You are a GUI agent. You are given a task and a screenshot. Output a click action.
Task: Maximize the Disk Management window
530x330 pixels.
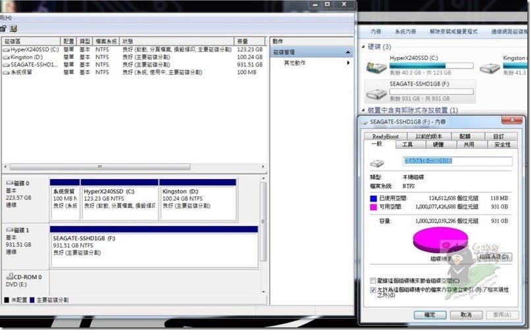(x=327, y=5)
